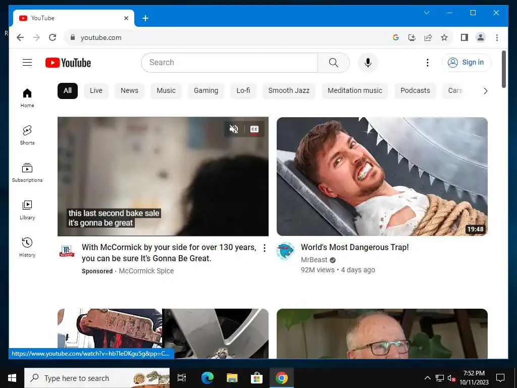Click the page vertical scrollbar
517x388 pixels.
tap(503, 69)
